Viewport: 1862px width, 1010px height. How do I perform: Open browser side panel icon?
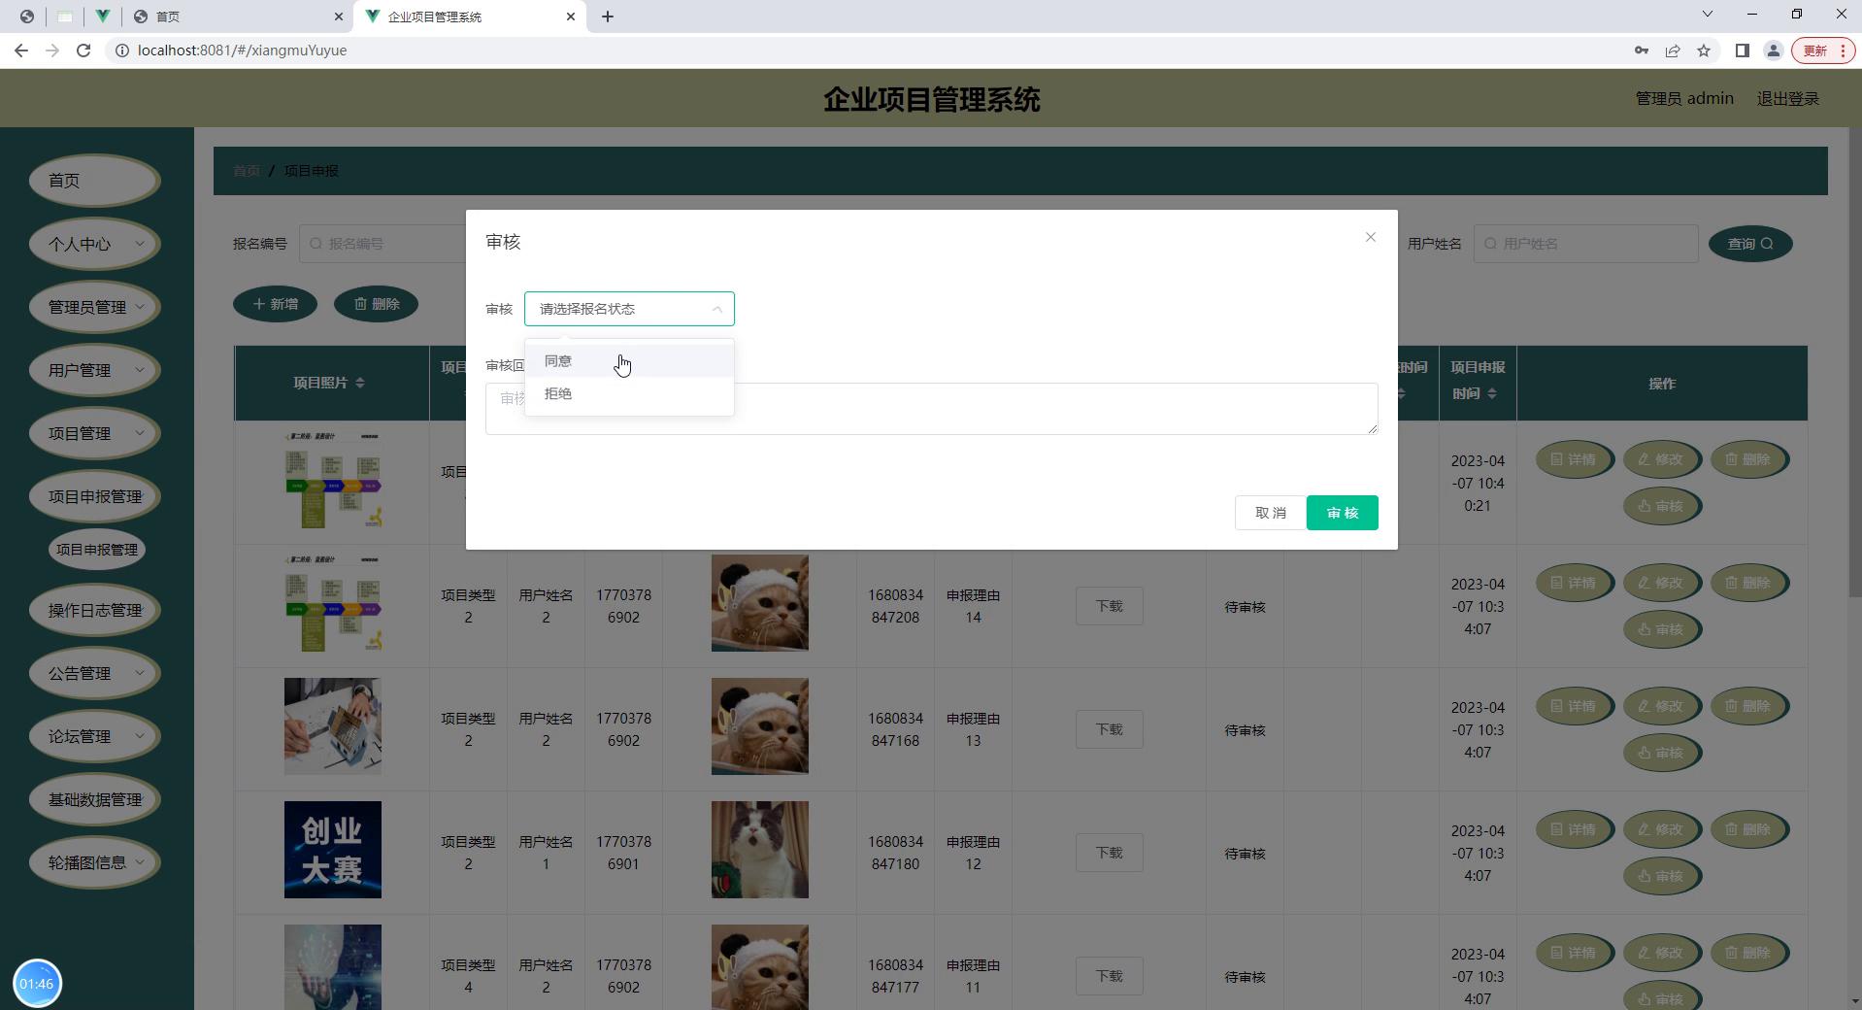[x=1743, y=50]
